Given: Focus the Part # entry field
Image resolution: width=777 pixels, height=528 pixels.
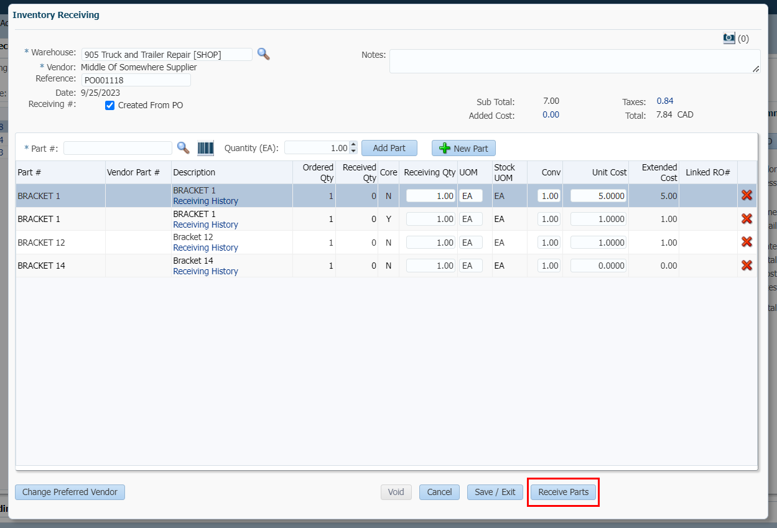Looking at the screenshot, I should [x=118, y=148].
